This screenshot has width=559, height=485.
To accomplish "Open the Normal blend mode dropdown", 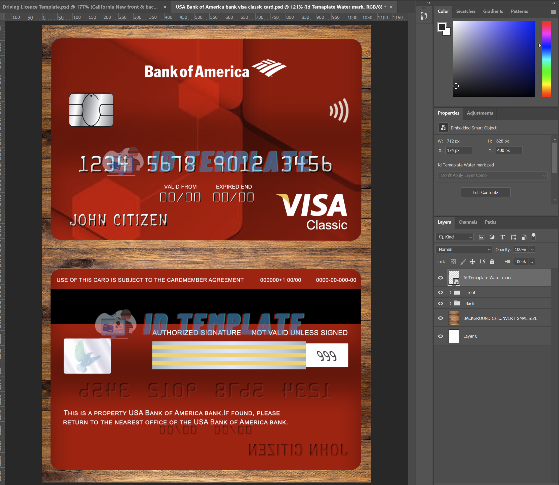I will (464, 249).
